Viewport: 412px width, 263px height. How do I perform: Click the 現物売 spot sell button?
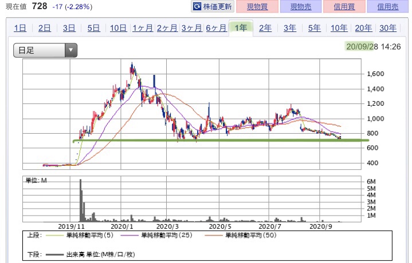coord(301,6)
